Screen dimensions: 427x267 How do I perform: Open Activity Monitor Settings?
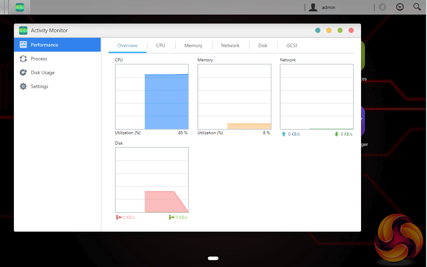tap(57, 86)
